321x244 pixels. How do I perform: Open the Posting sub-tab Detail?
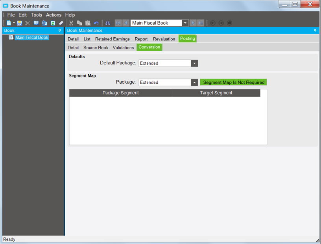click(x=73, y=48)
